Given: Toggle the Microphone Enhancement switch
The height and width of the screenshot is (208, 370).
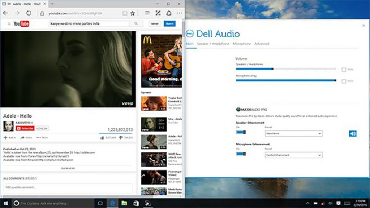Looking at the screenshot, I should pyautogui.click(x=241, y=154).
